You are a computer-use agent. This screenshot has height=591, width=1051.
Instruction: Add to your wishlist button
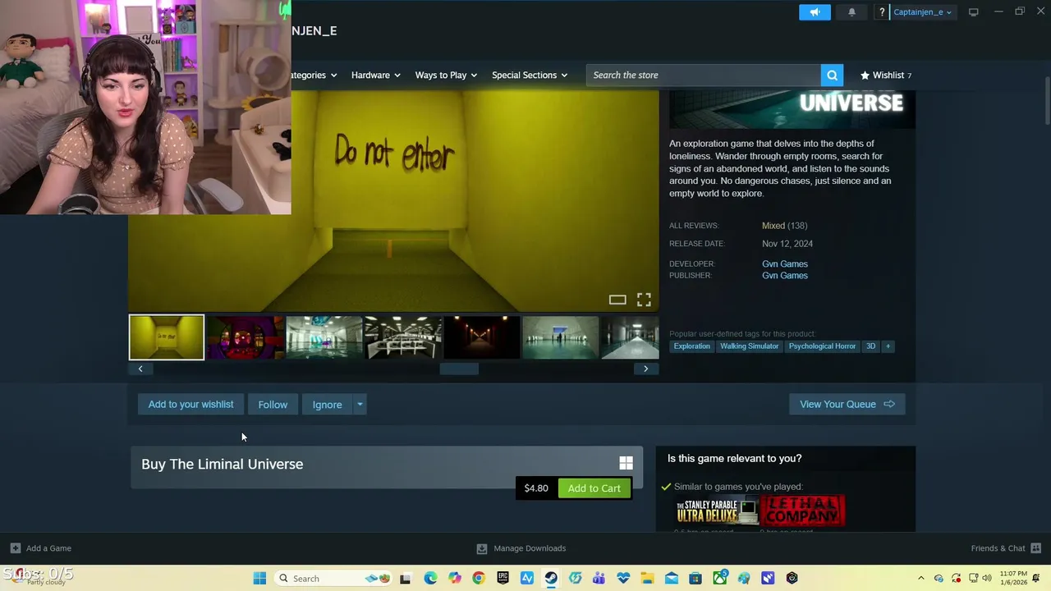pos(190,405)
